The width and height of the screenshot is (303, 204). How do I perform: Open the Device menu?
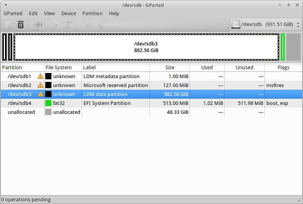(69, 13)
